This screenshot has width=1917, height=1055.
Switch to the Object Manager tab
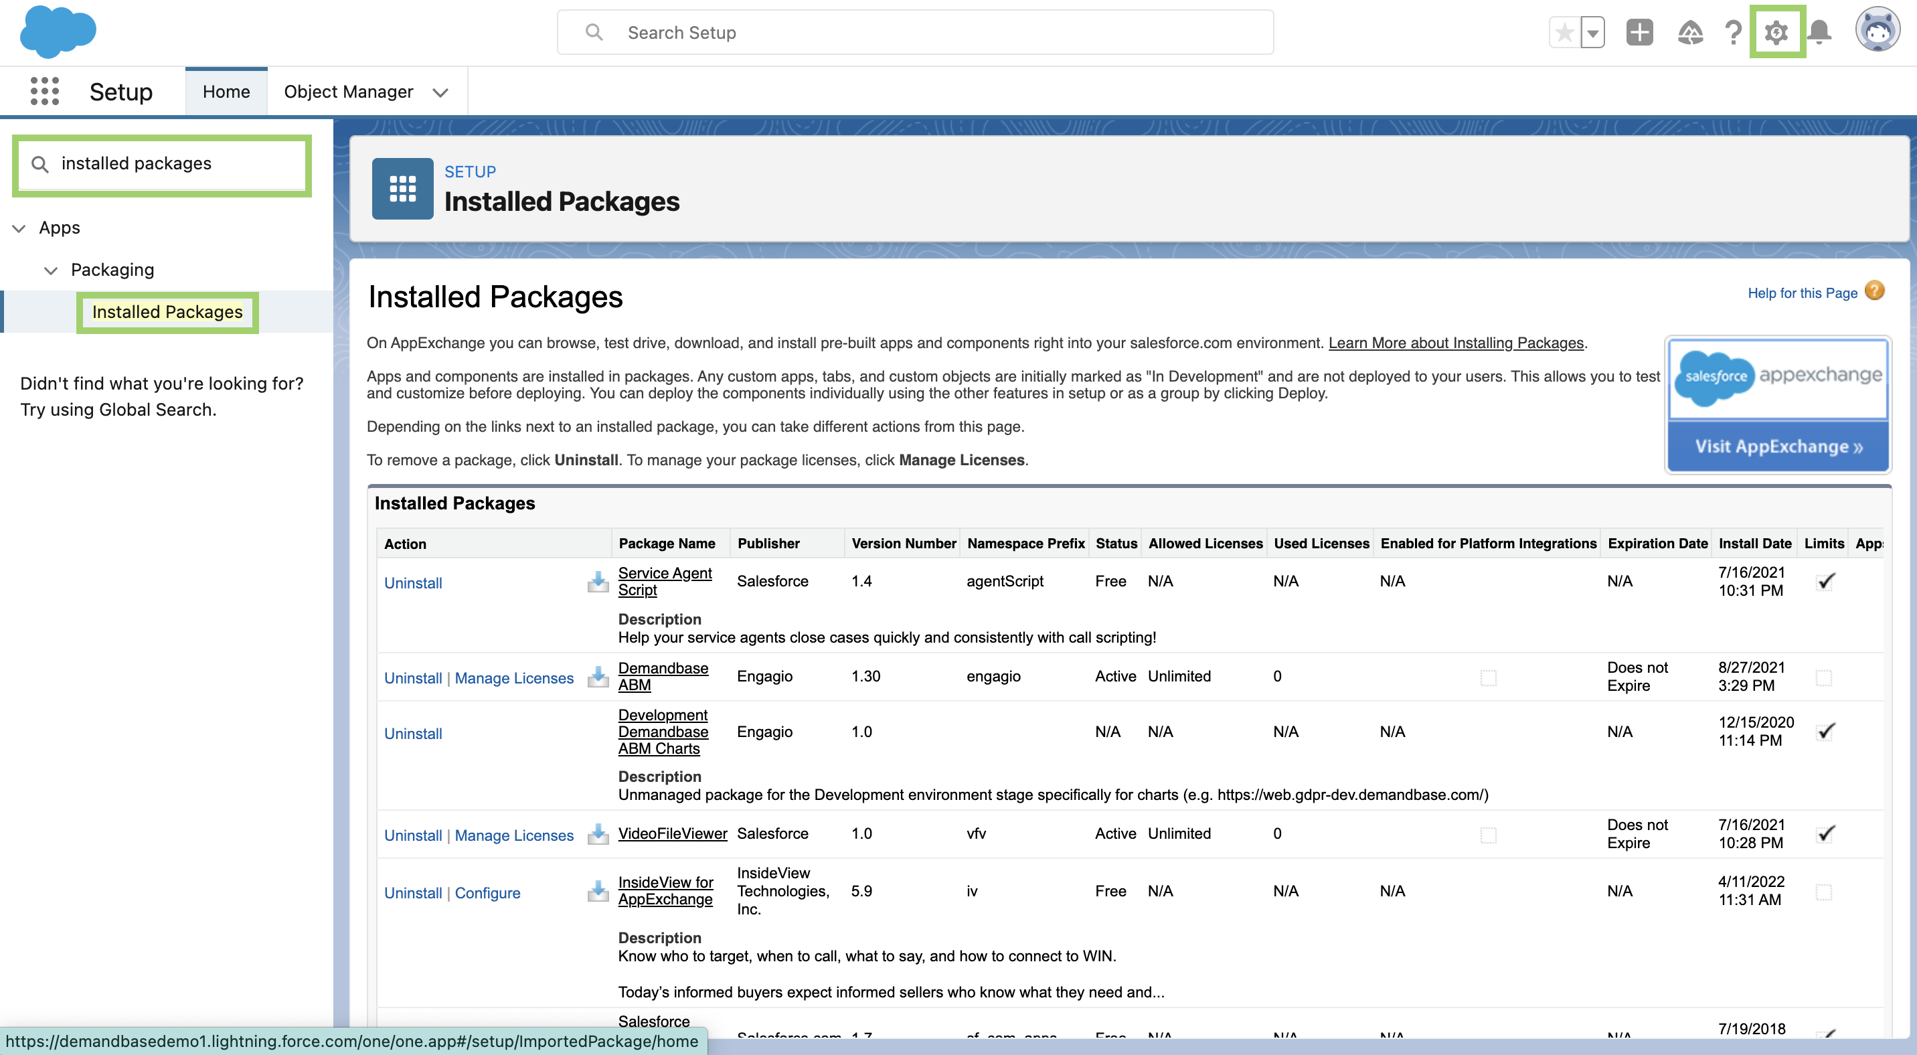tap(348, 92)
